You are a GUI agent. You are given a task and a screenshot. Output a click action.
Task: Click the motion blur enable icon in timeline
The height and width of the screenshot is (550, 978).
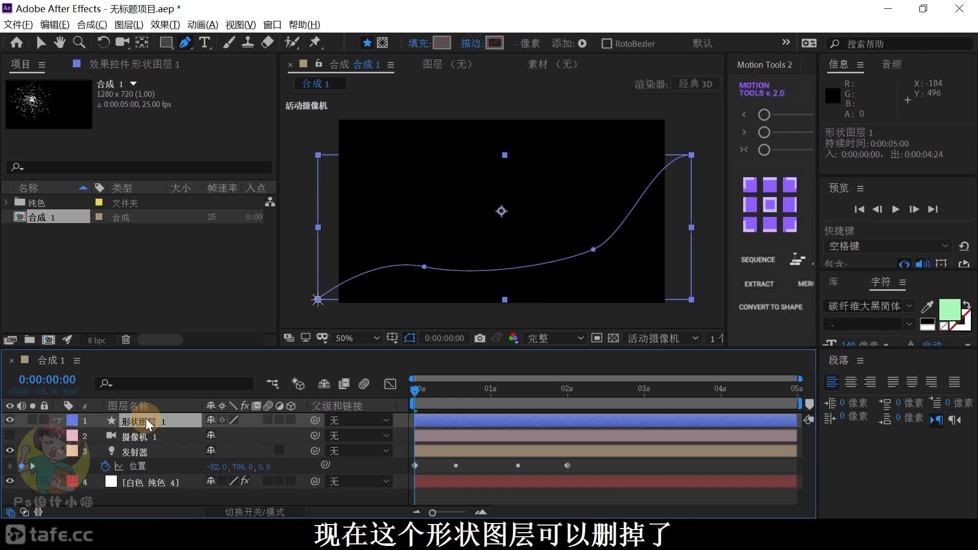tap(364, 383)
